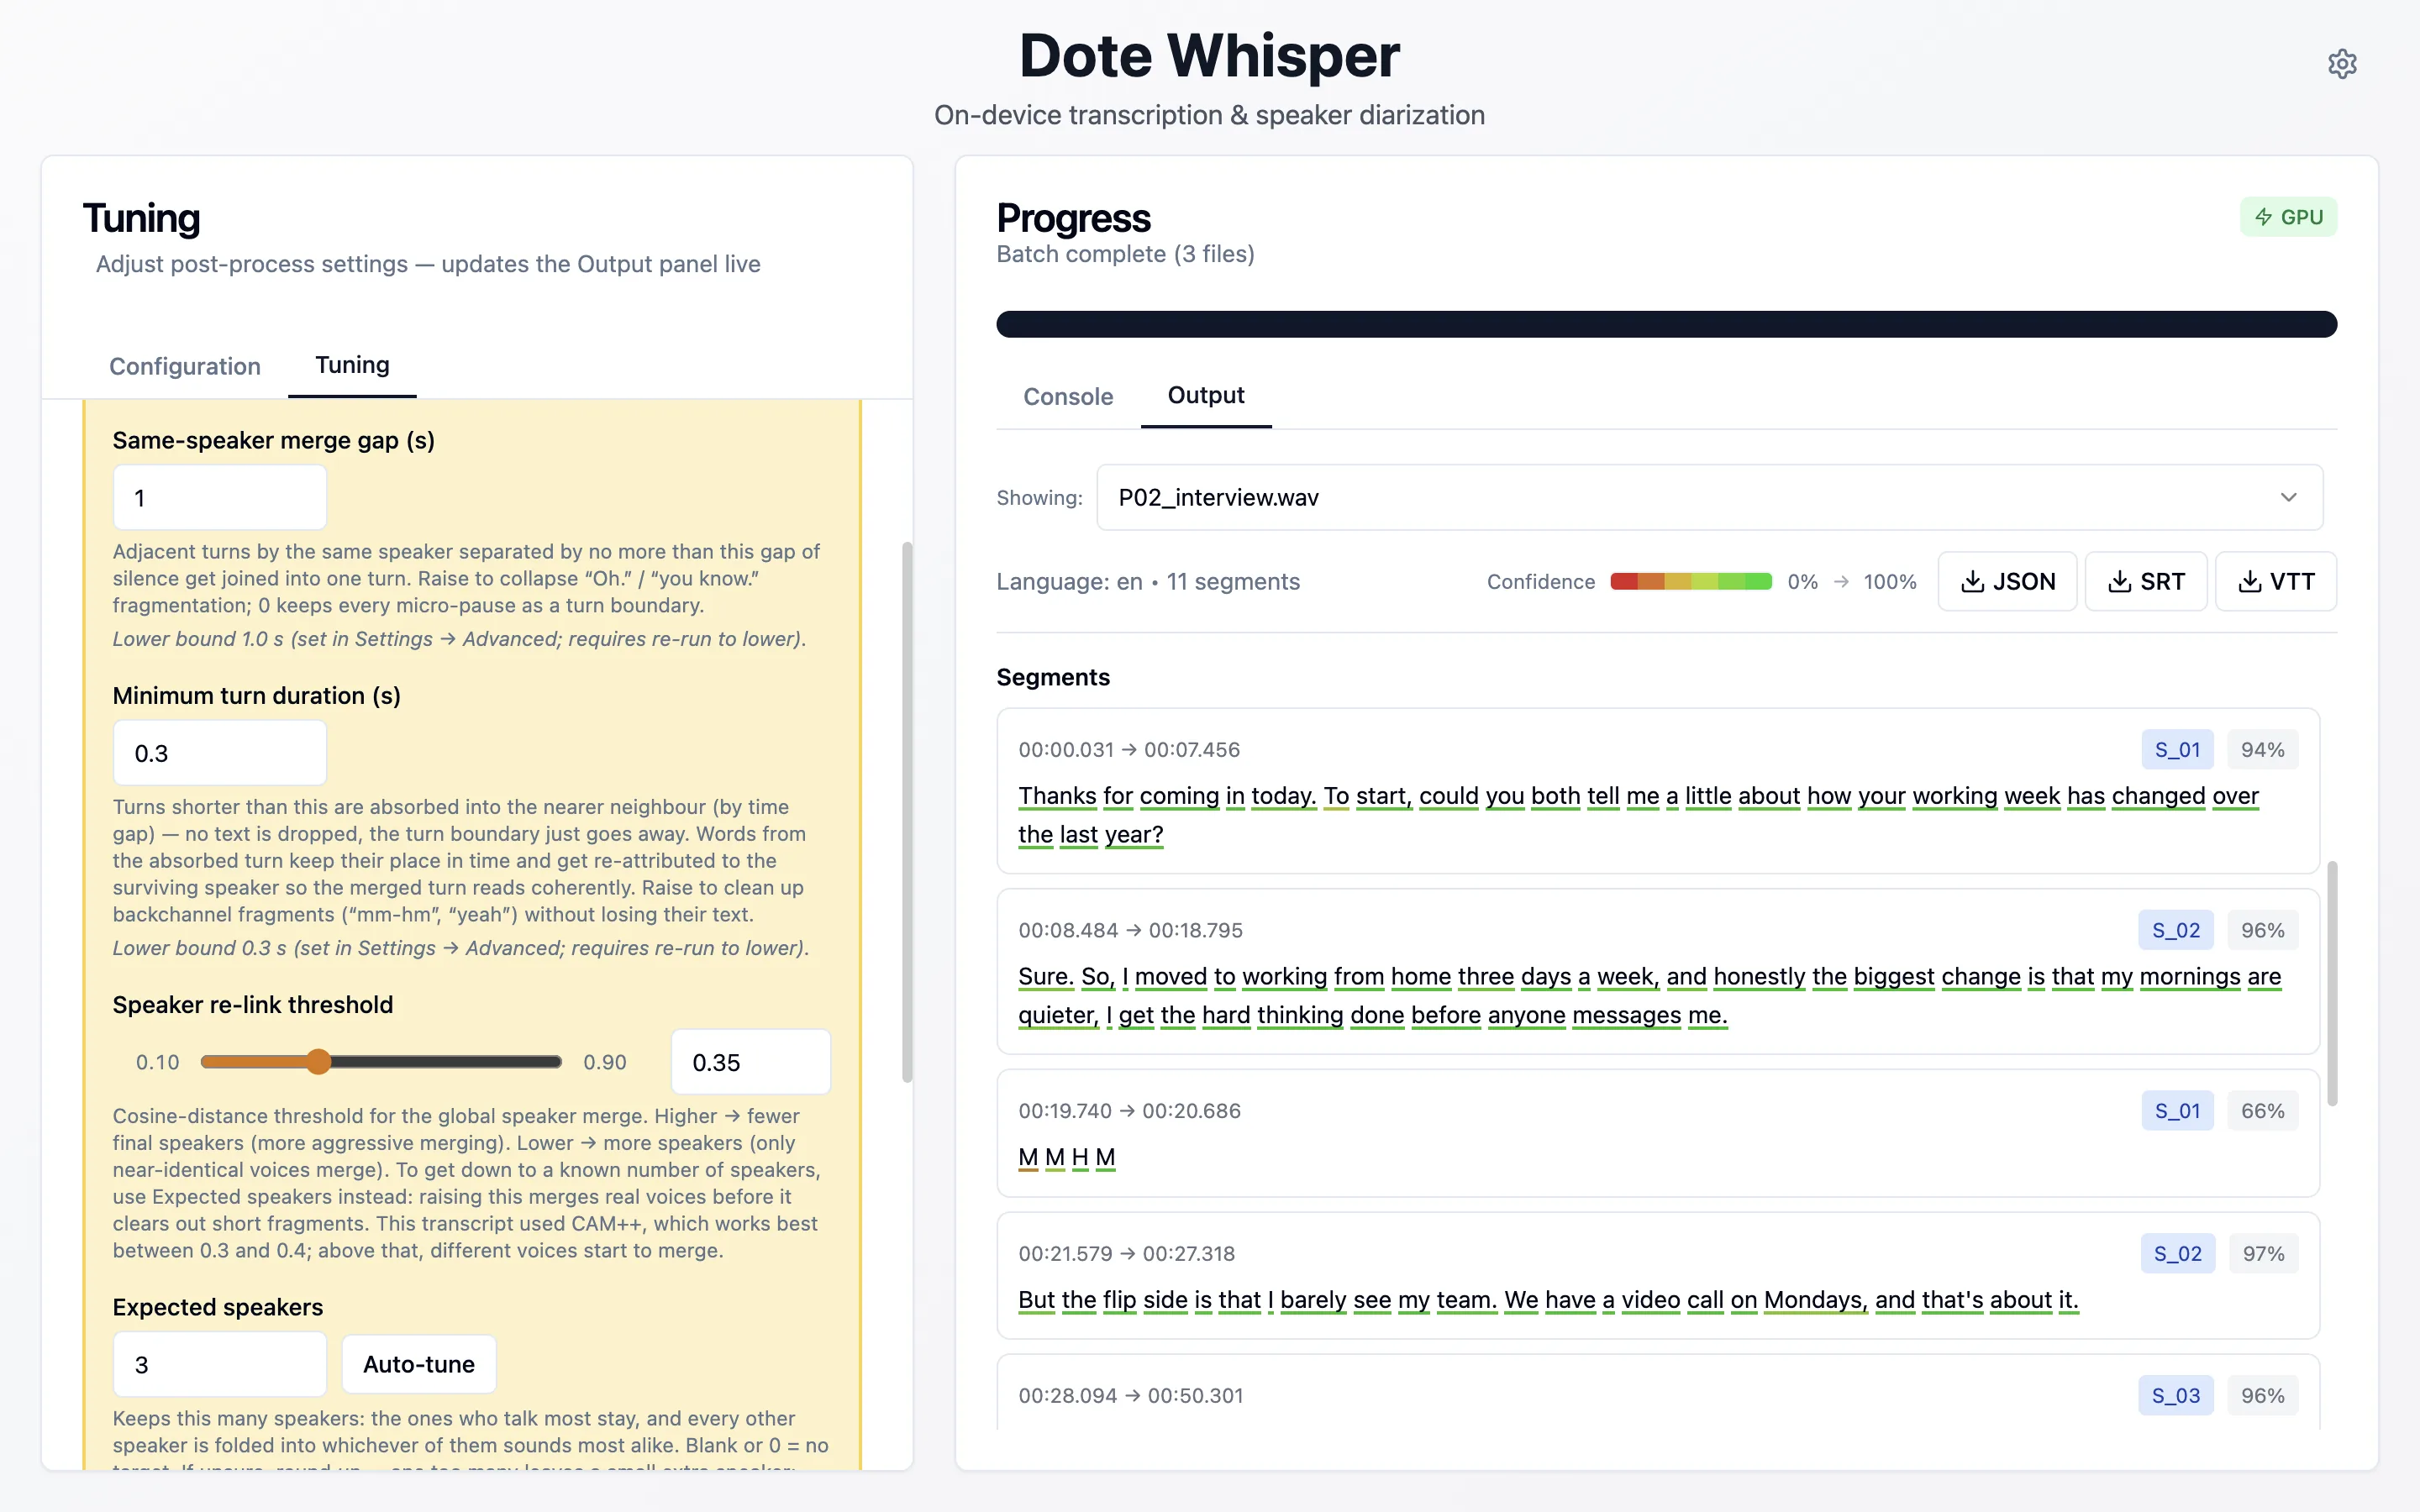
Task: Open settings via the gear icon
Action: click(2342, 64)
